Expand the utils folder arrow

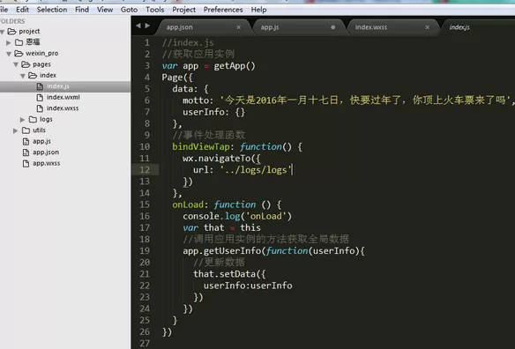click(x=15, y=130)
